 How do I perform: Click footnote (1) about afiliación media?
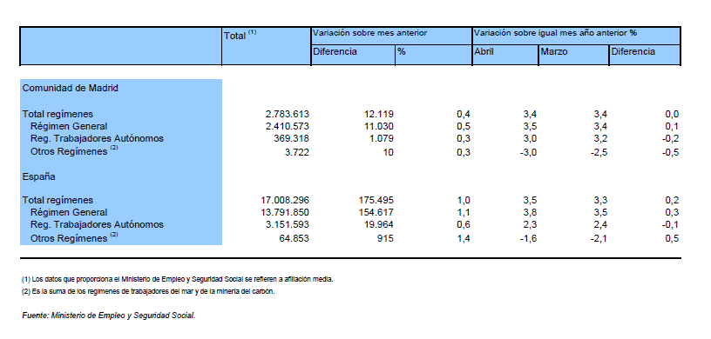pyautogui.click(x=177, y=280)
